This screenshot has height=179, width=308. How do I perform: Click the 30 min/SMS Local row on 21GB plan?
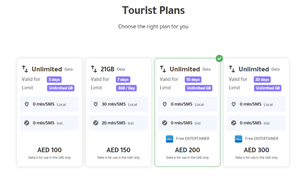tap(118, 104)
